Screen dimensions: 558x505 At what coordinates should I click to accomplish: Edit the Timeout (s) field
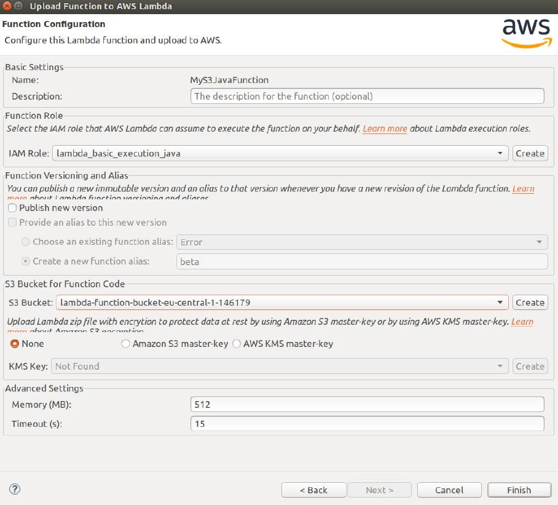pyautogui.click(x=367, y=423)
